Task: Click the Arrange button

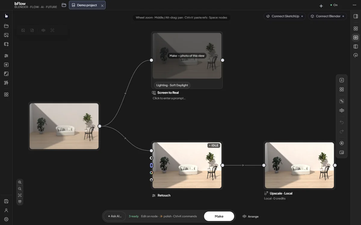Action: click(x=250, y=216)
